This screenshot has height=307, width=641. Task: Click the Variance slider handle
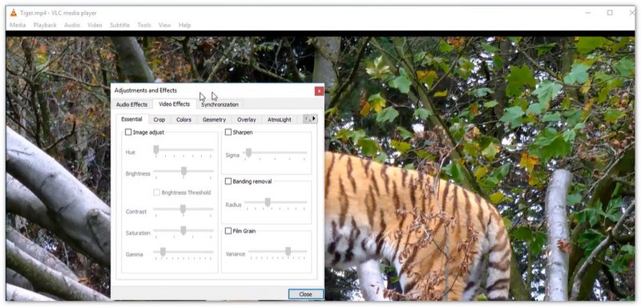[288, 252]
